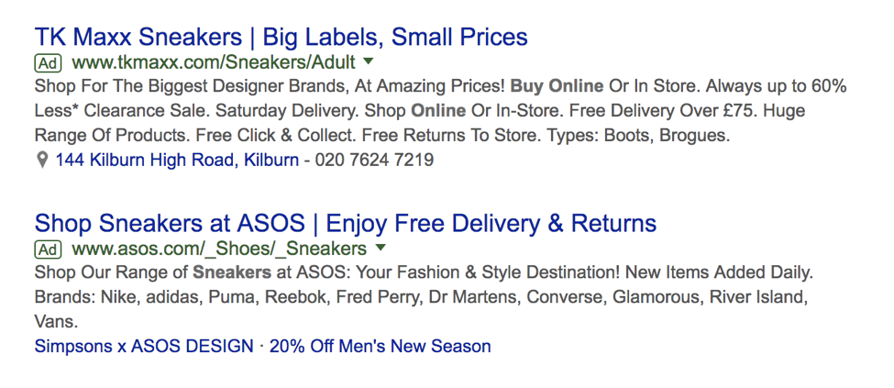Open the Shop Sneakers at ASOS headline

[345, 224]
